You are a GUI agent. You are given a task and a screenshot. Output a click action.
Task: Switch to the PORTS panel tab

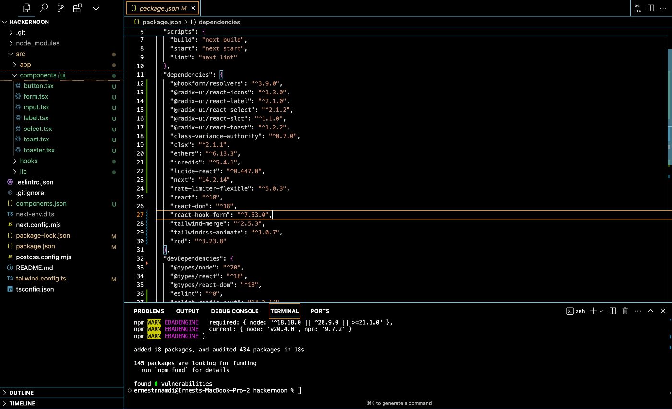[x=320, y=311]
